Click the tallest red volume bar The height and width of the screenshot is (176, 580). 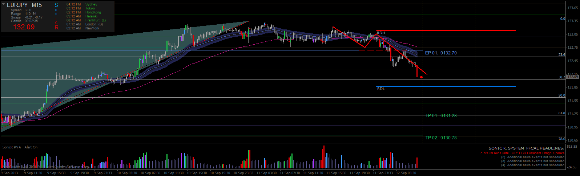324,157
